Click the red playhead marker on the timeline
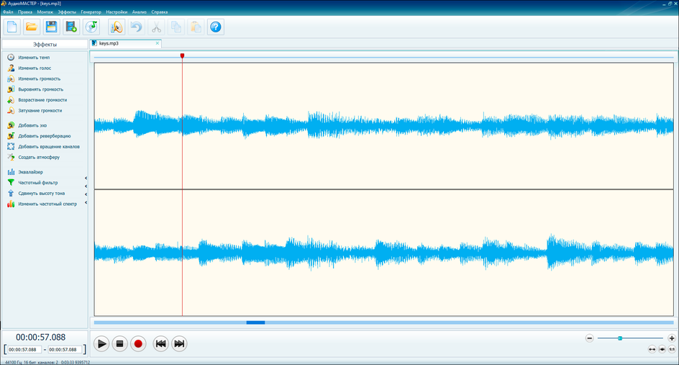 click(x=182, y=56)
